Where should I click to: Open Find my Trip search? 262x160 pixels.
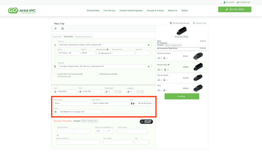[x=200, y=23]
